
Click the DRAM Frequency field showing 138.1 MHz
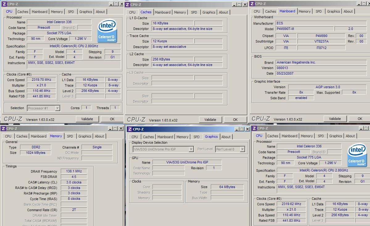(74, 171)
